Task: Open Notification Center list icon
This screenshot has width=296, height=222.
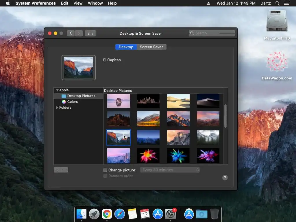Action: coord(286,3)
